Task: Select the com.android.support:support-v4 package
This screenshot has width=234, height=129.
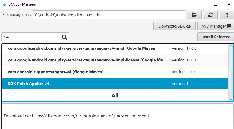Action: tap(115, 72)
